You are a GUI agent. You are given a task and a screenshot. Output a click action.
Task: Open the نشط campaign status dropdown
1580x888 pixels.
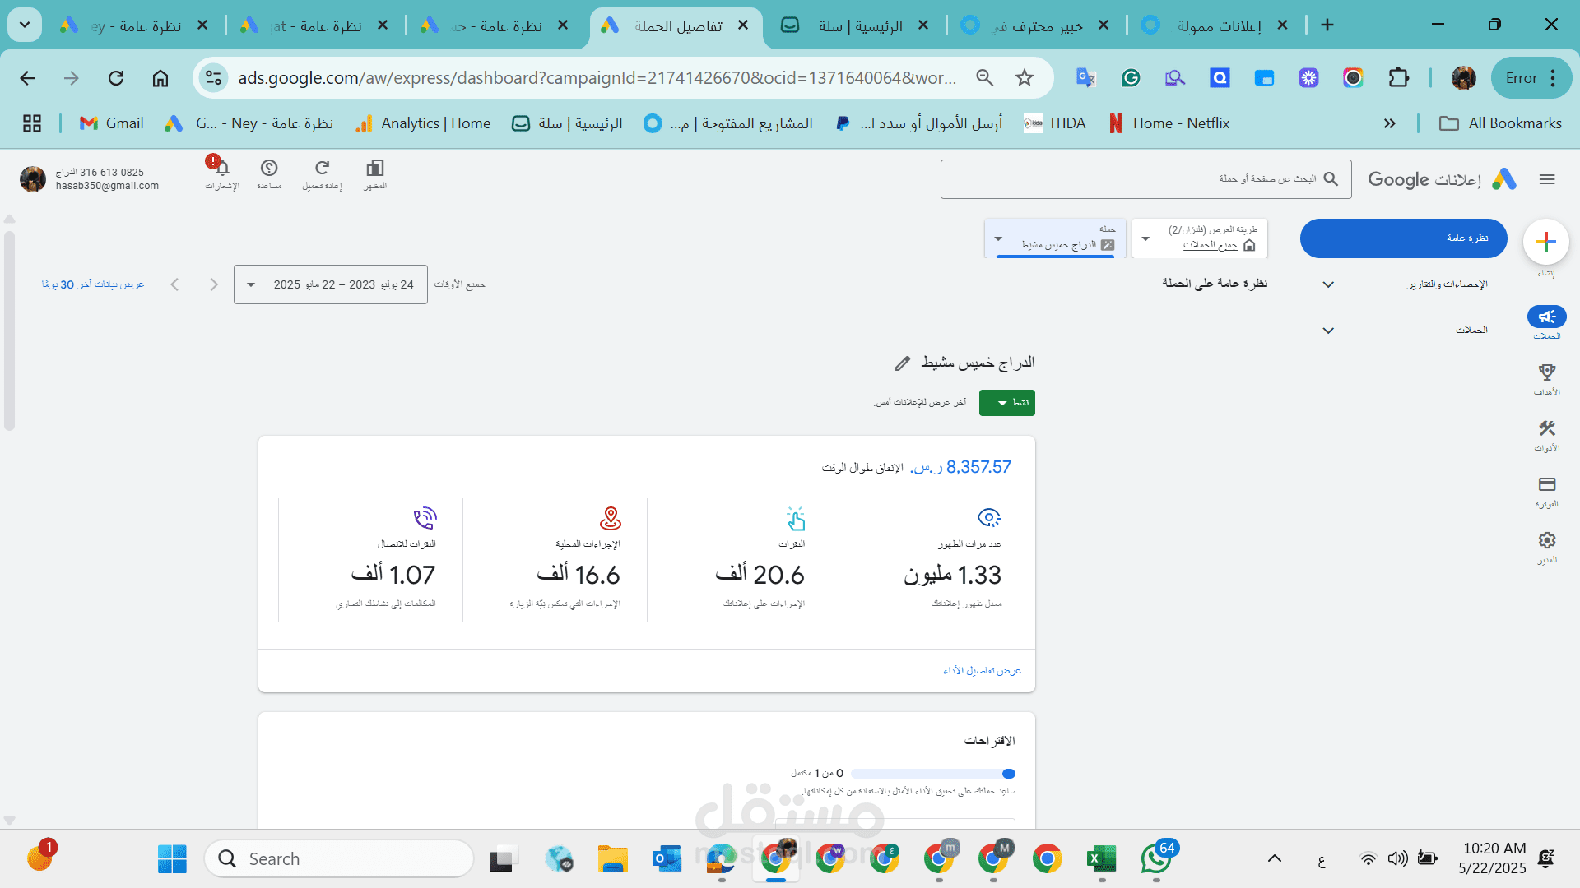pos(1006,403)
